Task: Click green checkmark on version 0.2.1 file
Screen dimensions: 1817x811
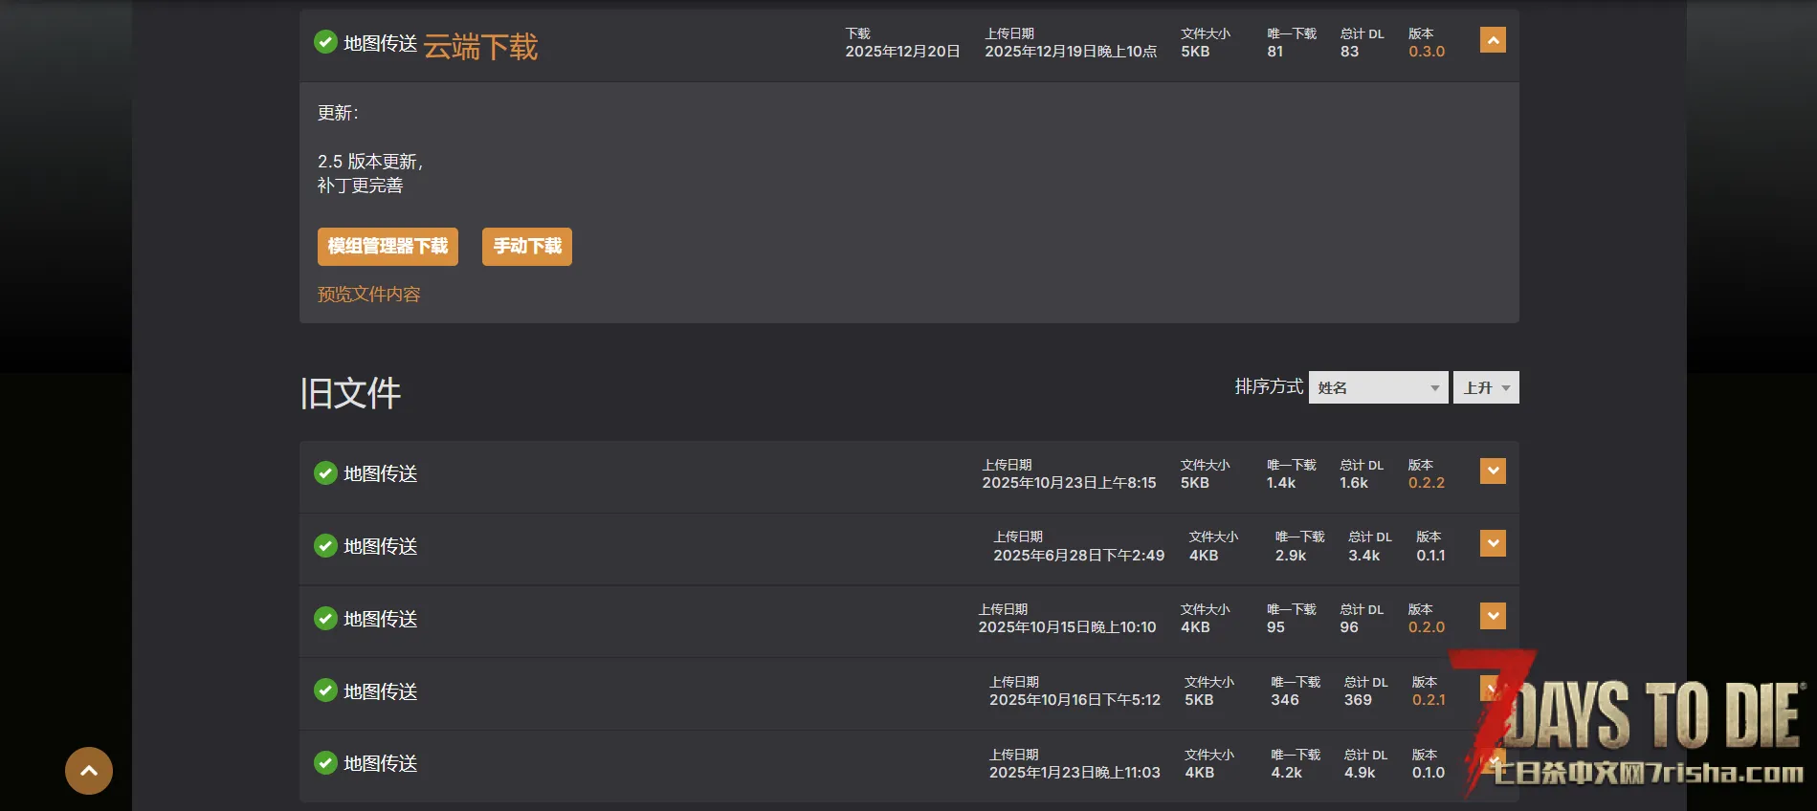Action: point(325,690)
